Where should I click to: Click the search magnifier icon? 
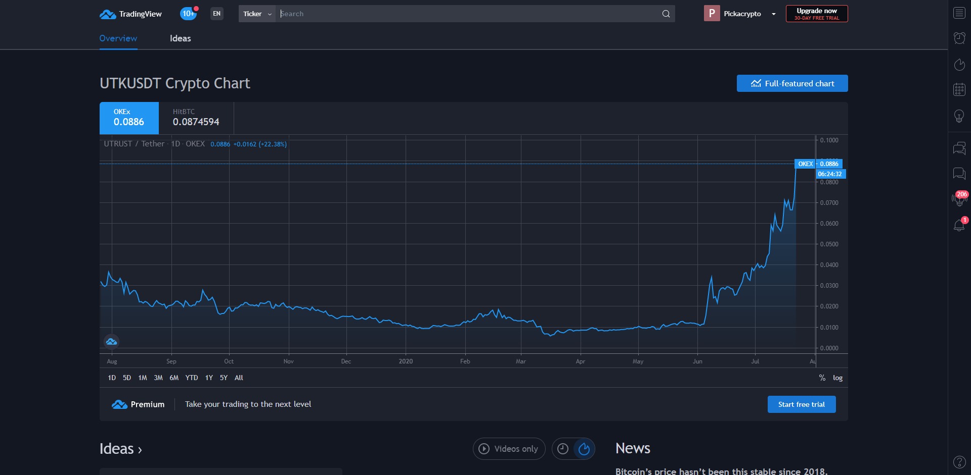[x=666, y=14]
